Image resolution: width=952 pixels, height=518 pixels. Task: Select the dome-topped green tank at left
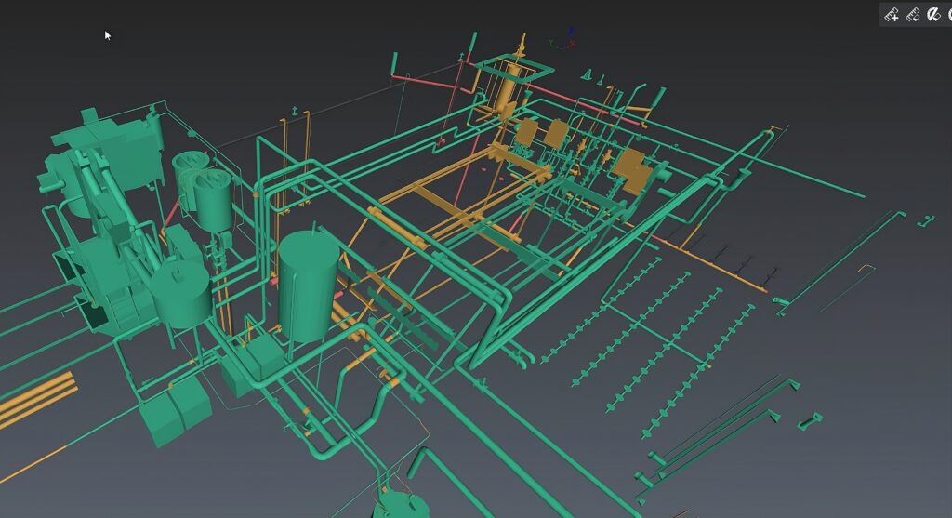tap(181, 293)
